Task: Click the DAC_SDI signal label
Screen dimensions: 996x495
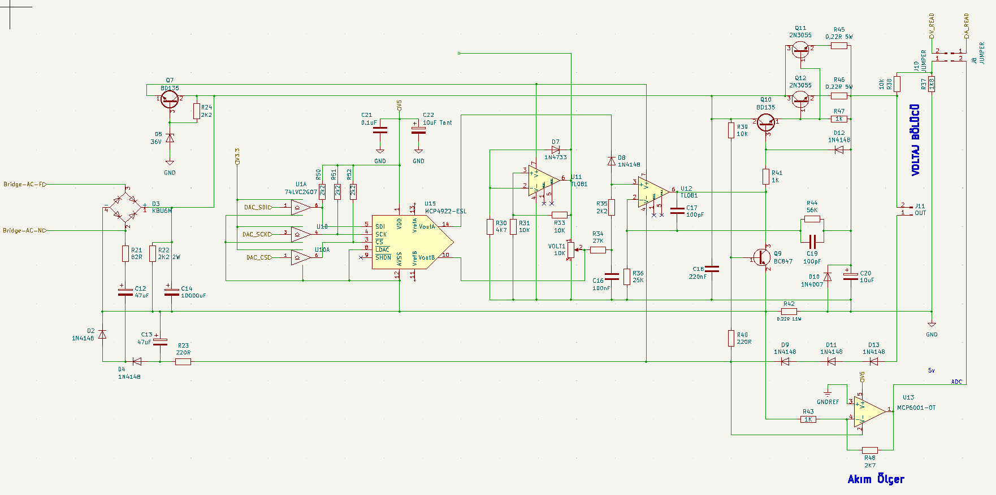Action: point(257,207)
